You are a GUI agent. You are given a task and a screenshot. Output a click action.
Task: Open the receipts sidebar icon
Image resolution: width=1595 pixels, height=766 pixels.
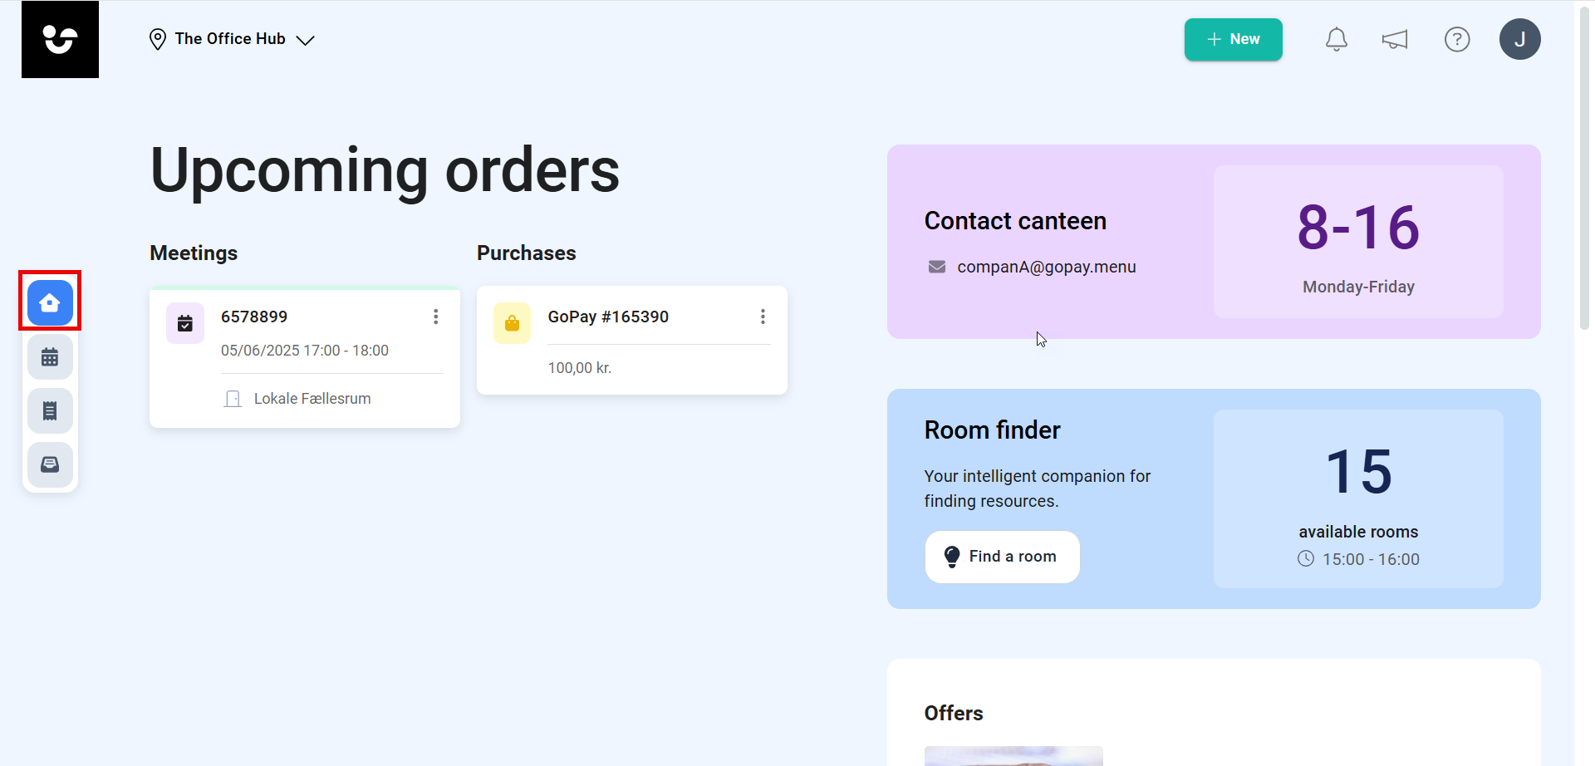click(50, 410)
